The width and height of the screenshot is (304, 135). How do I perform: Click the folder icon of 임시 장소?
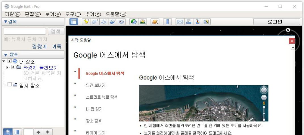15,85
